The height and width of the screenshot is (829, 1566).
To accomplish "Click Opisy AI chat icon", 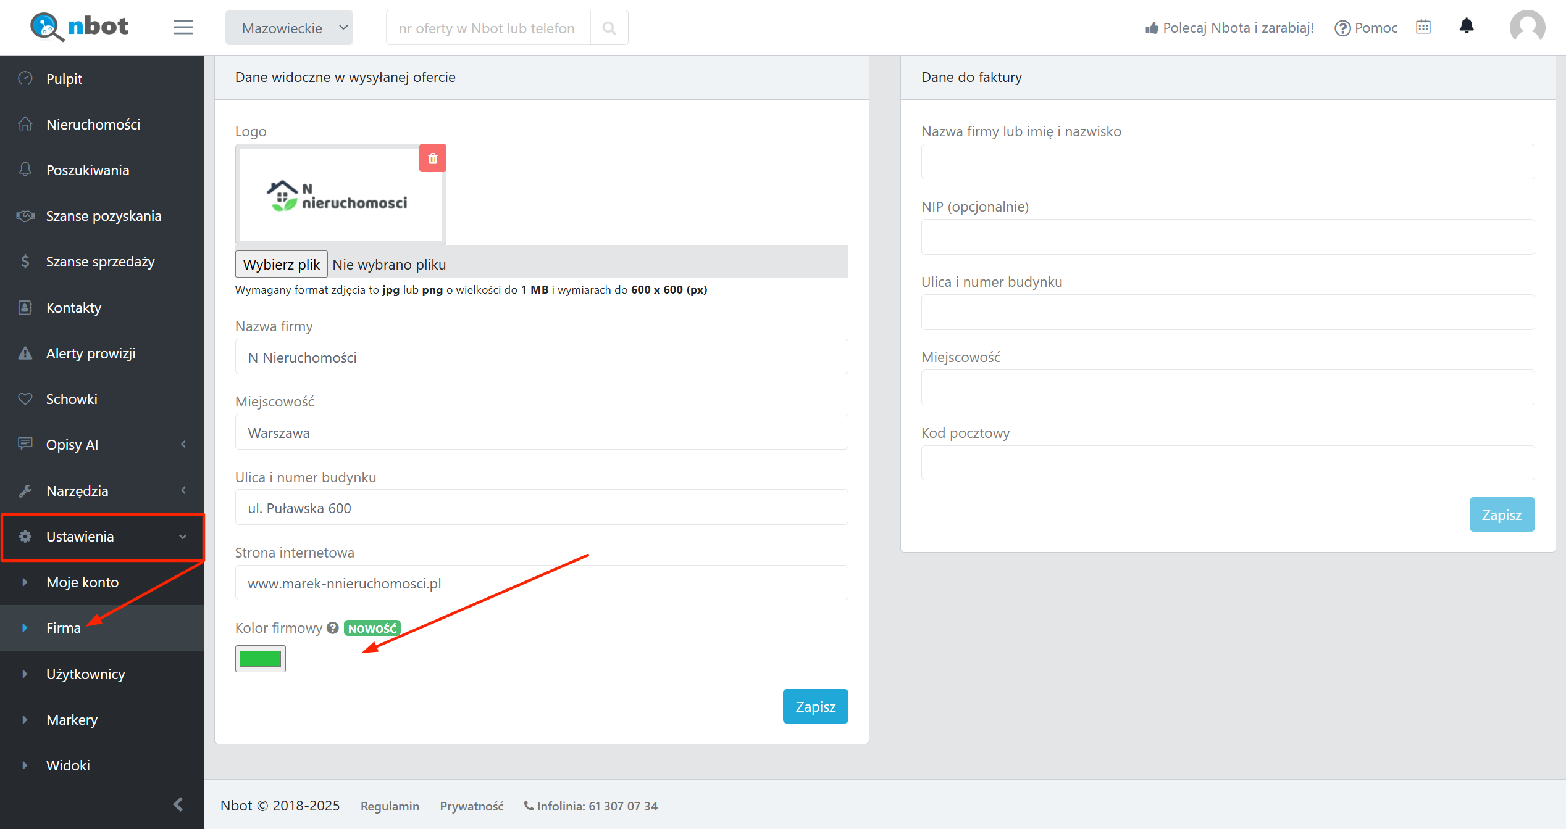I will click(25, 443).
